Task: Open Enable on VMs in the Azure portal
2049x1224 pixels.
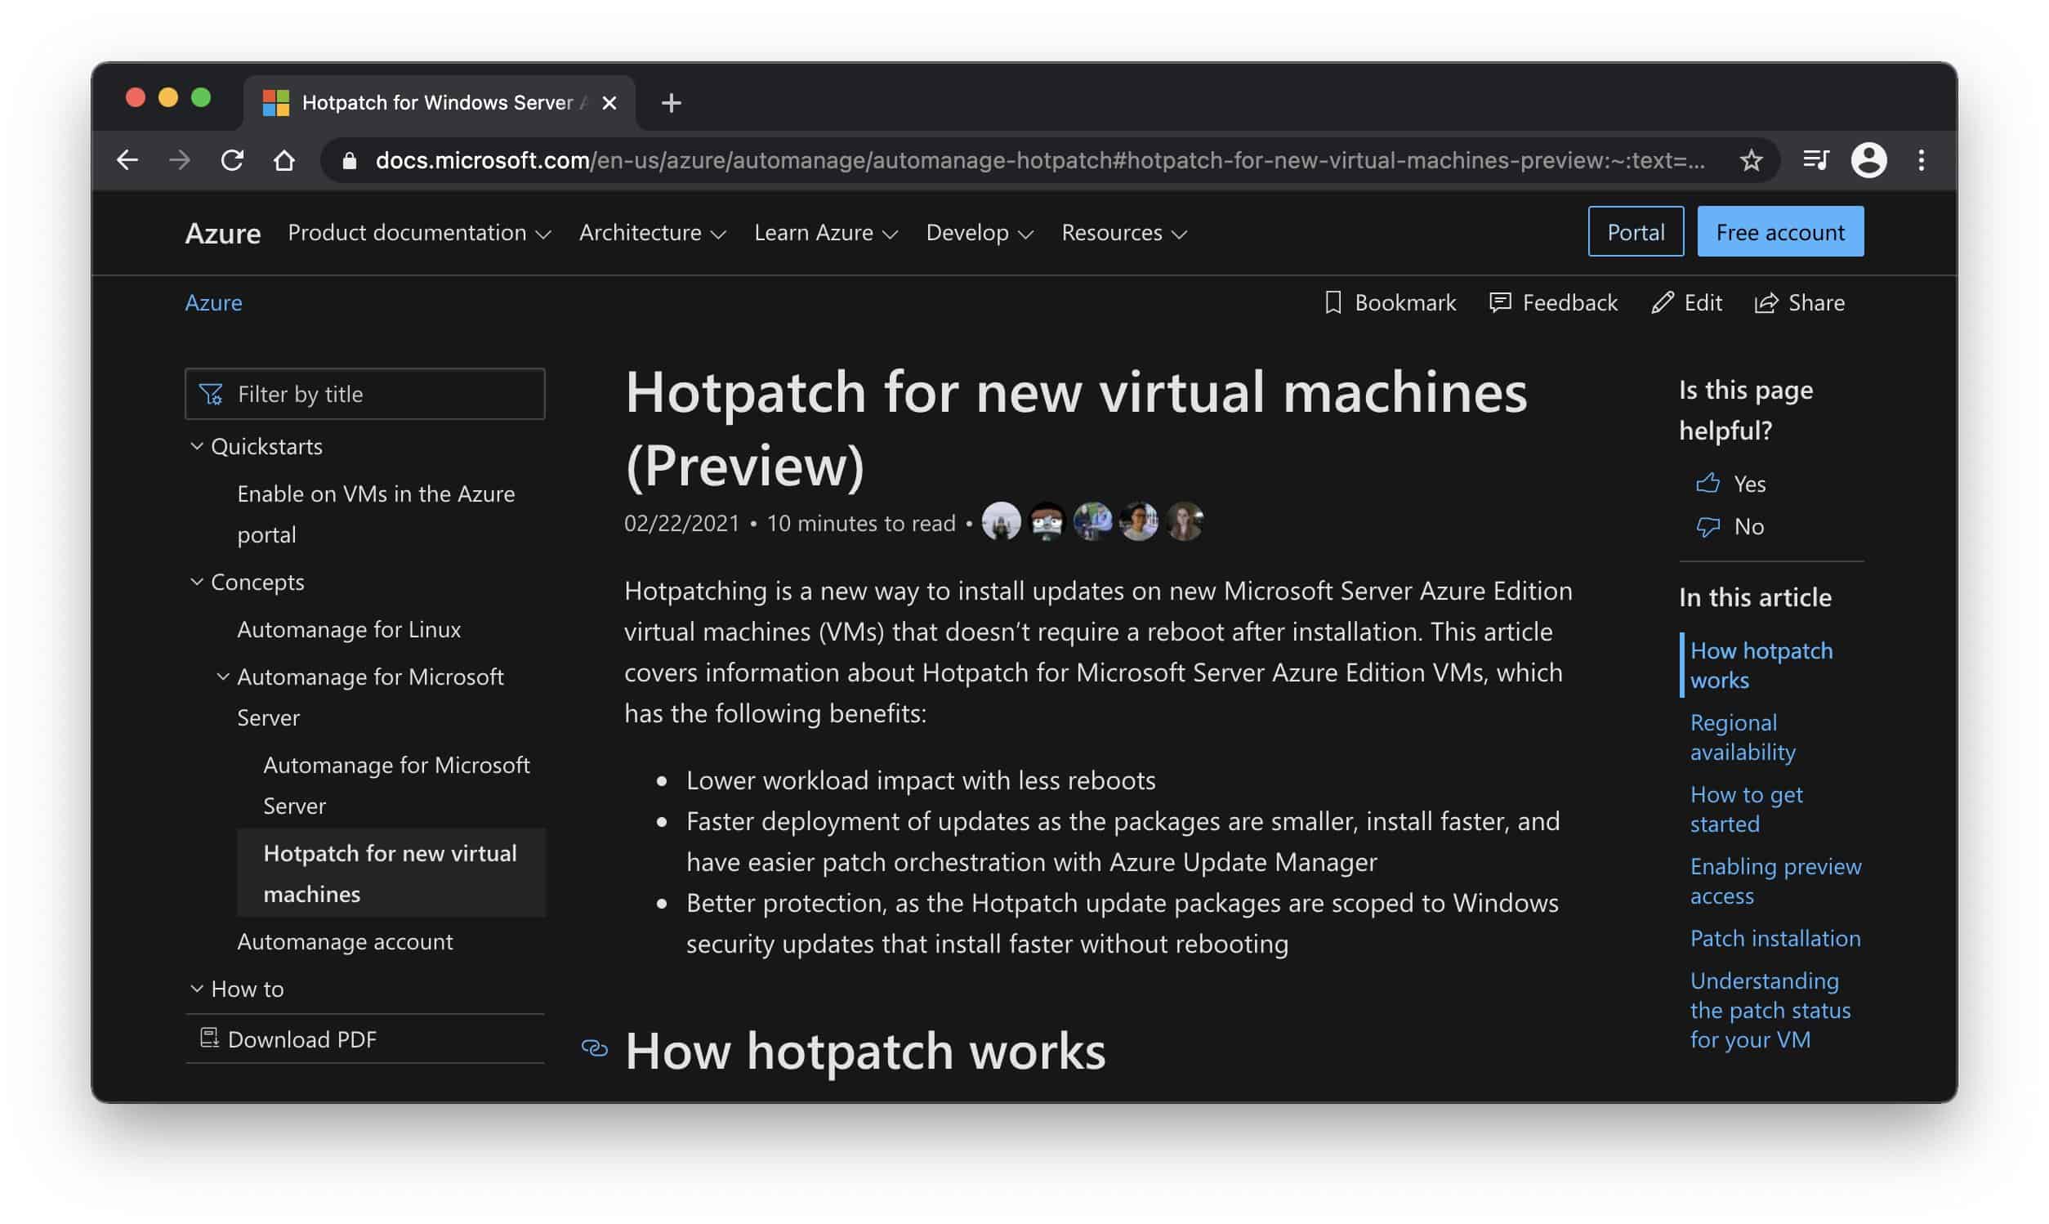Action: 376,514
